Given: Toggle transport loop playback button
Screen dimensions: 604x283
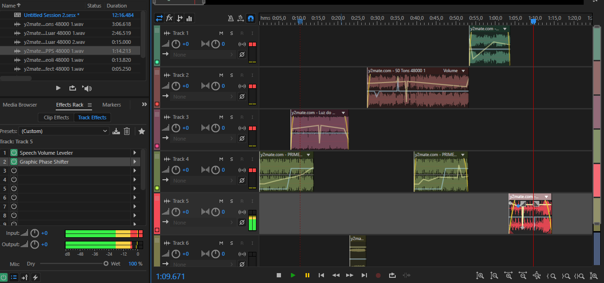Looking at the screenshot, I should coord(392,275).
